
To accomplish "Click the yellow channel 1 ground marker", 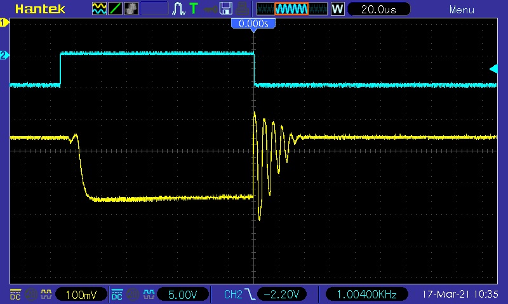I will (x=4, y=23).
